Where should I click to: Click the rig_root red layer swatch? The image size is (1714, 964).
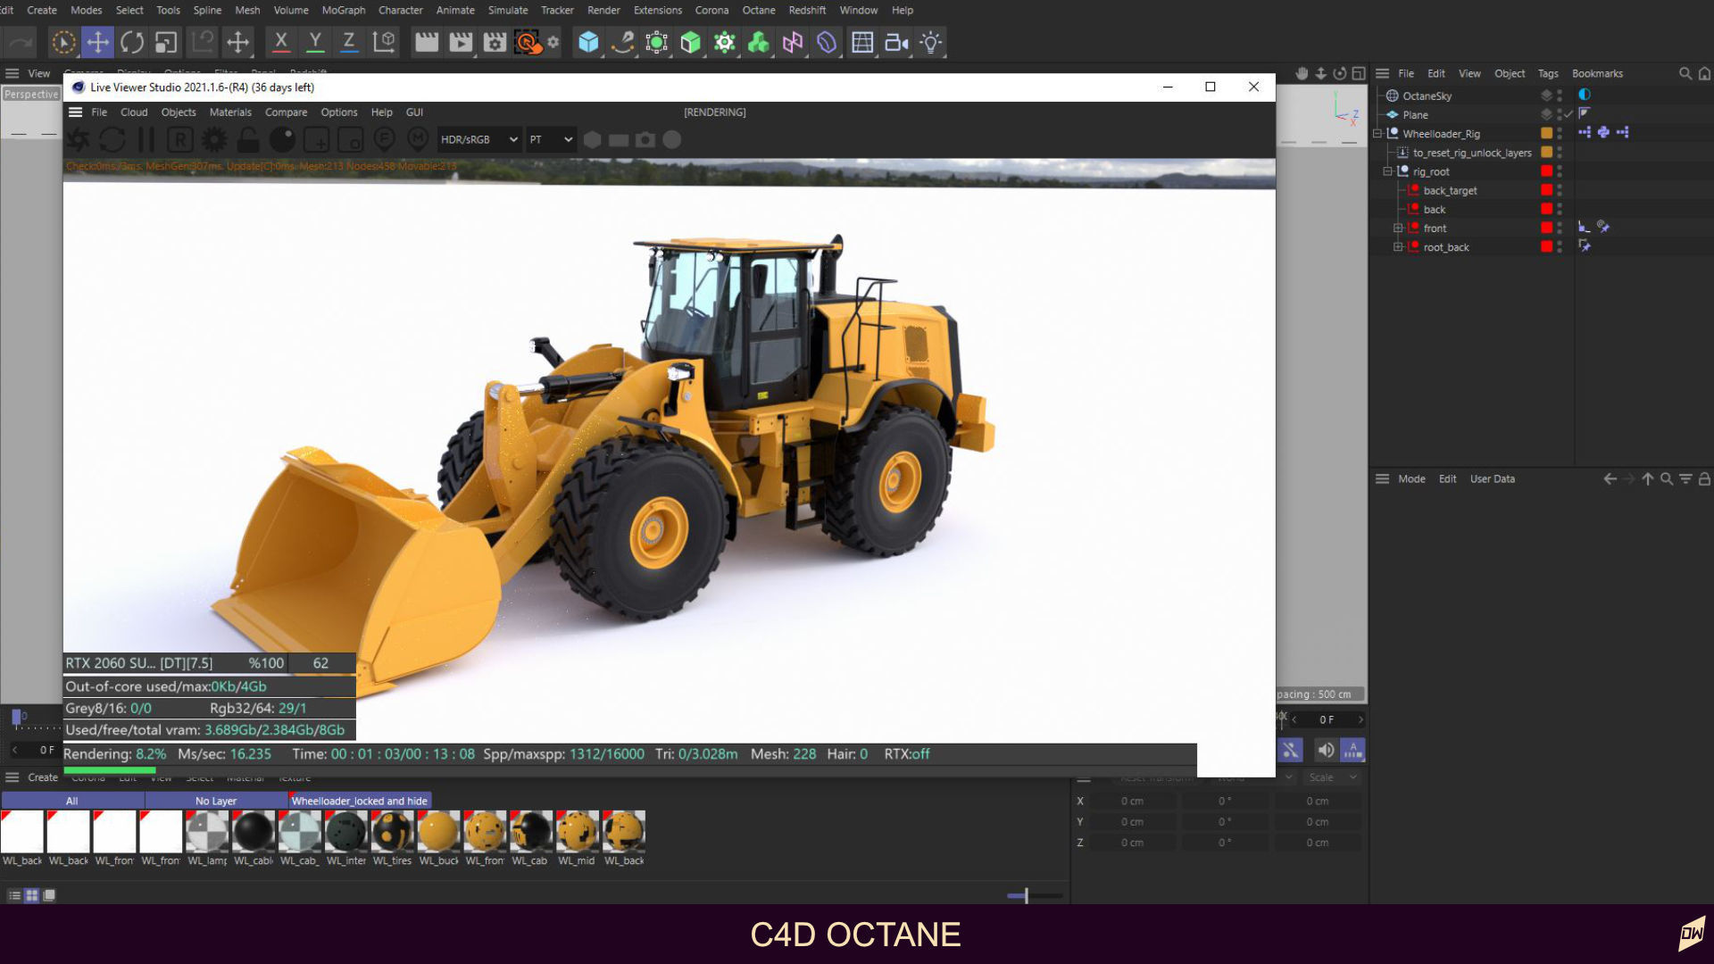click(x=1547, y=171)
